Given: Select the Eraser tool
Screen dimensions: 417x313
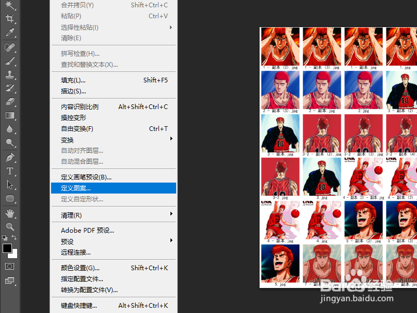Looking at the screenshot, I should tap(10, 102).
